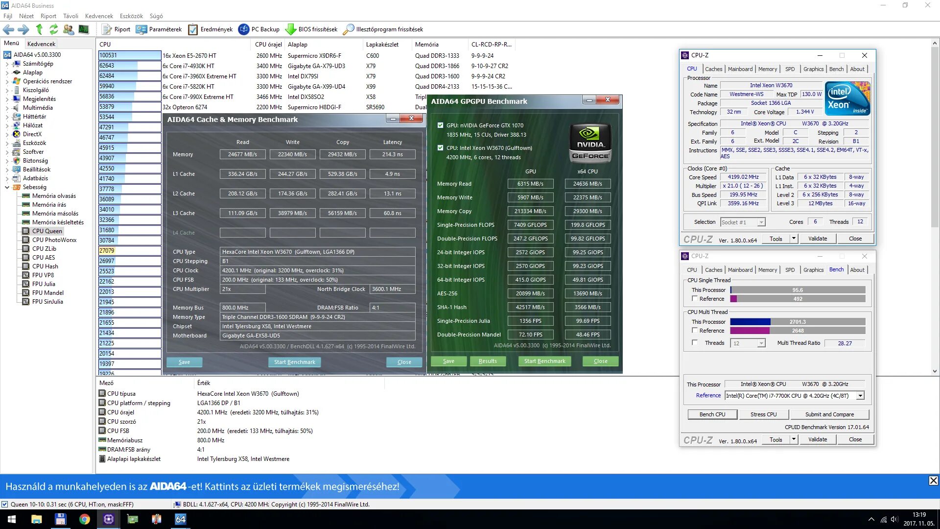940x529 pixels.
Task: Open thermometer monitor app on taskbar
Action: coord(157,519)
